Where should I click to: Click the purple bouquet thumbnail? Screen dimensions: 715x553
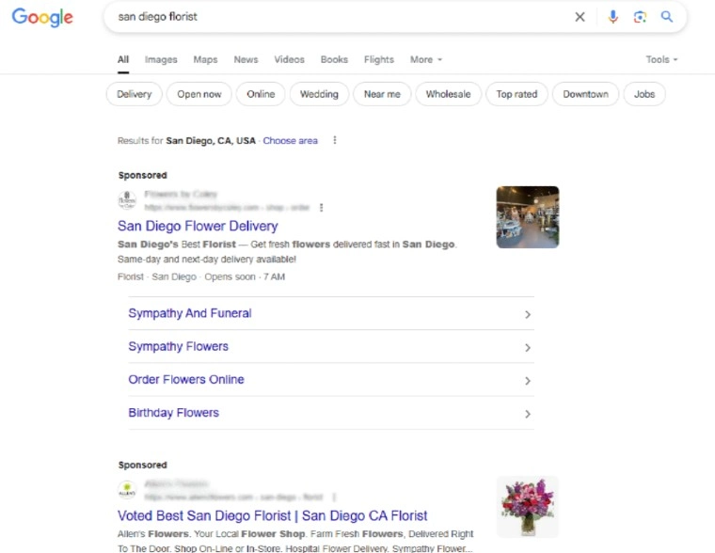click(528, 507)
